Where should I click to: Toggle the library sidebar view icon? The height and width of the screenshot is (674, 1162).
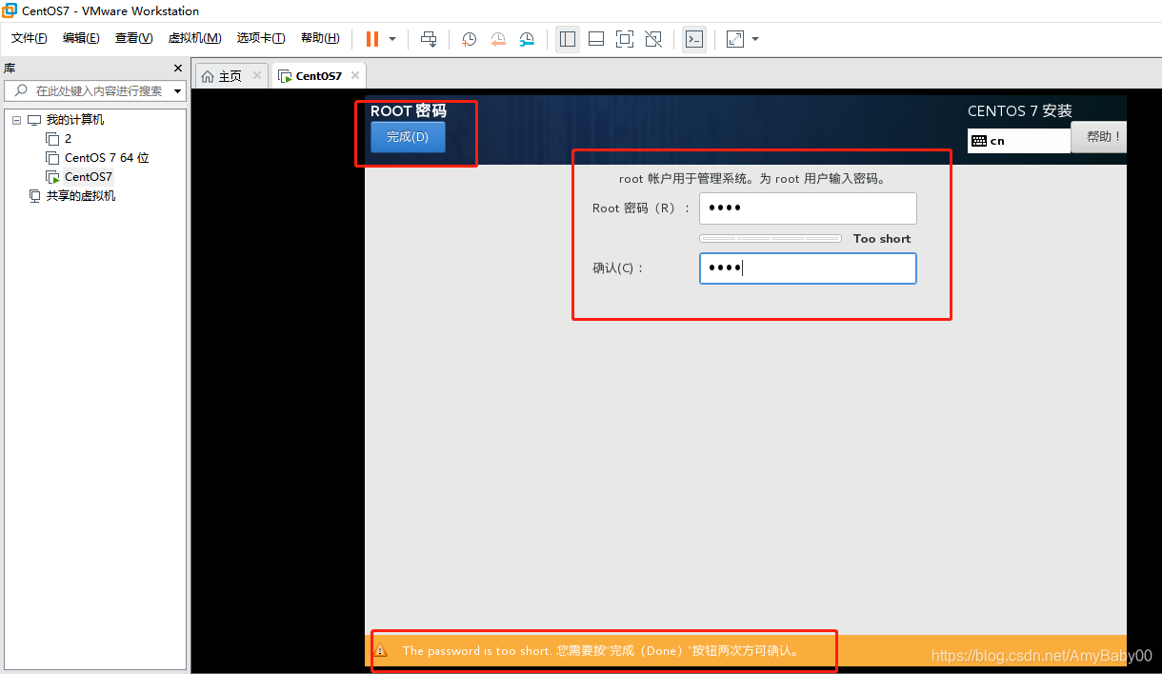[x=568, y=39]
